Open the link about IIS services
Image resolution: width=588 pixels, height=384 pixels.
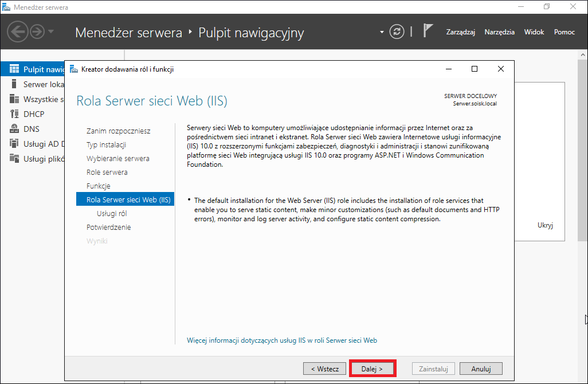282,340
